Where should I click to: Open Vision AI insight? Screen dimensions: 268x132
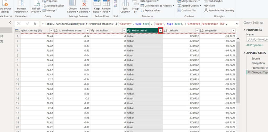tap(210, 6)
